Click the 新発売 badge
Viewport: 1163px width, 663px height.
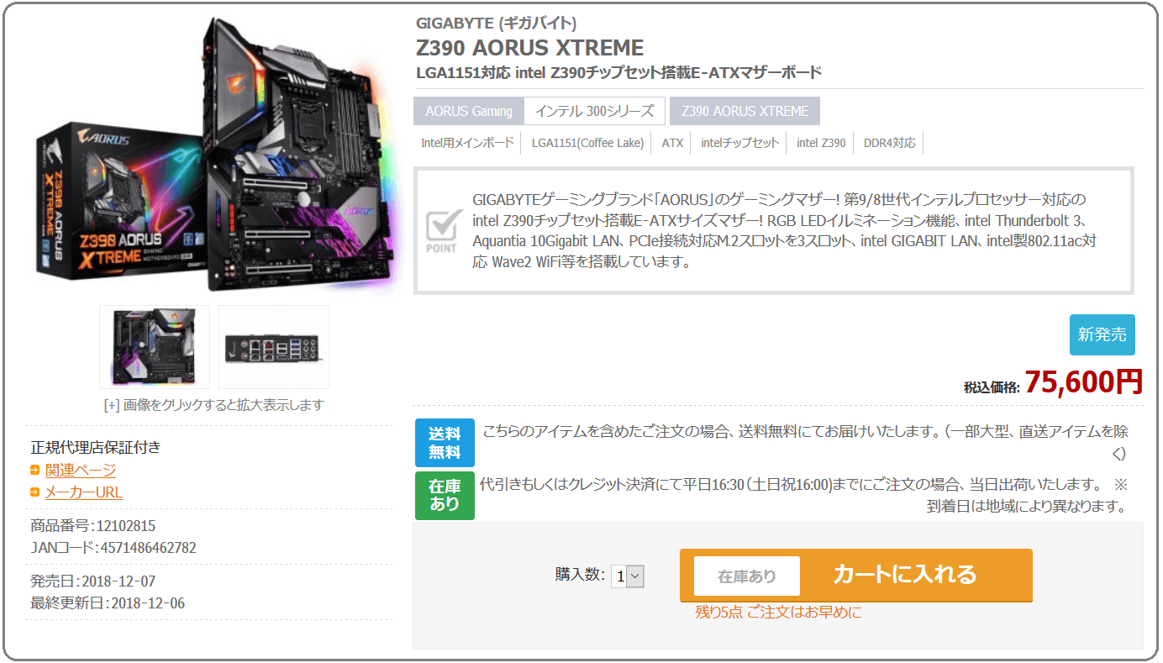pyautogui.click(x=1102, y=334)
